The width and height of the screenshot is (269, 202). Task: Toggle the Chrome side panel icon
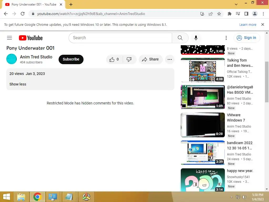pyautogui.click(x=246, y=14)
